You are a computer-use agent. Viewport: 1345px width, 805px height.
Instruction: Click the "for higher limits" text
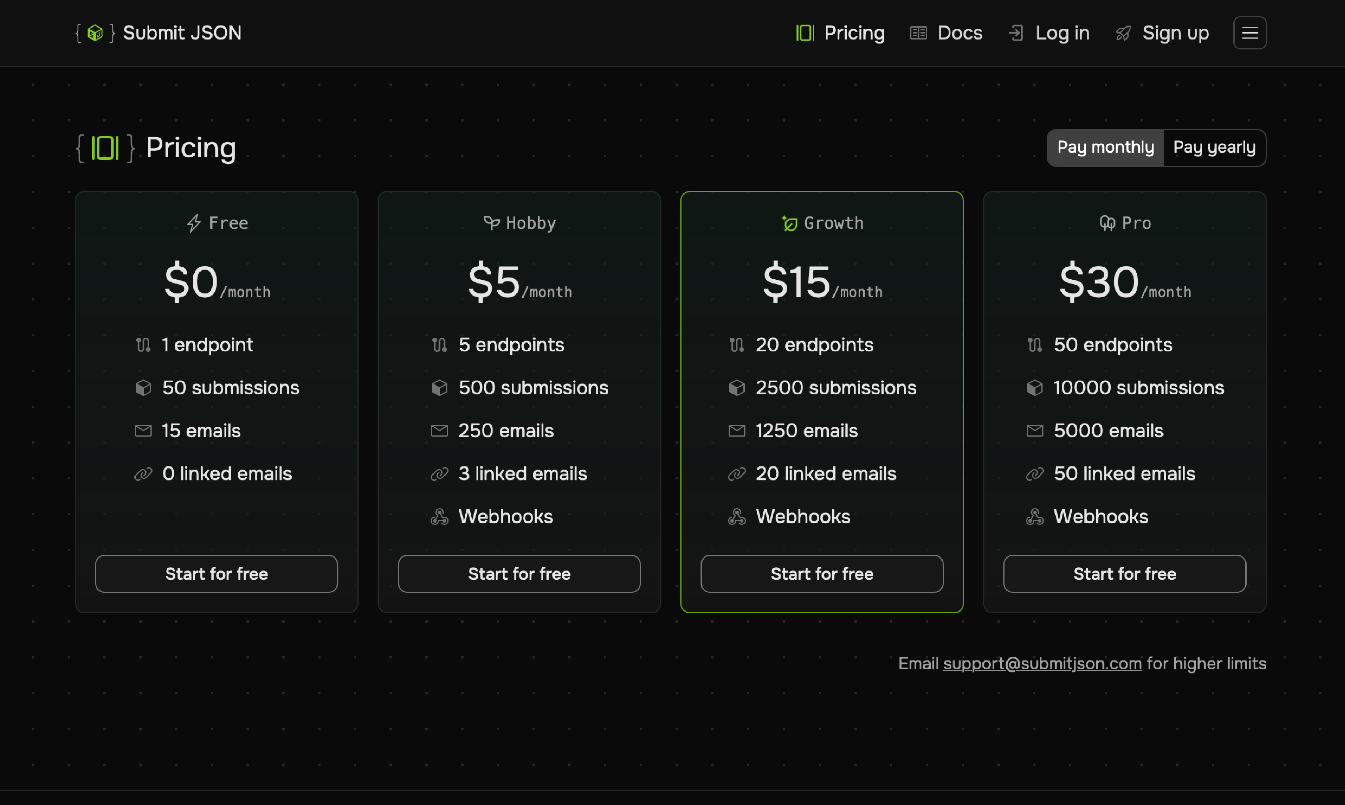coord(1206,663)
